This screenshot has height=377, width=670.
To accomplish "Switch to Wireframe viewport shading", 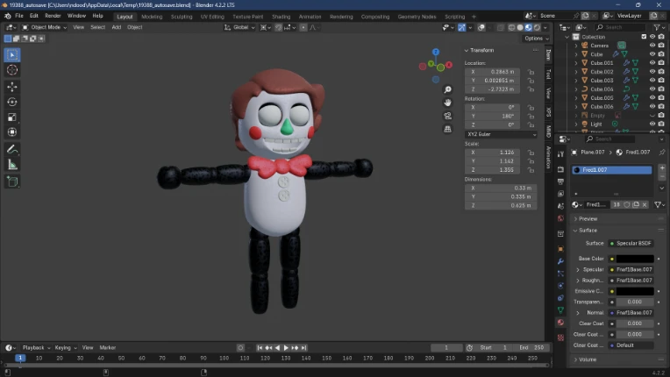I will (511, 27).
